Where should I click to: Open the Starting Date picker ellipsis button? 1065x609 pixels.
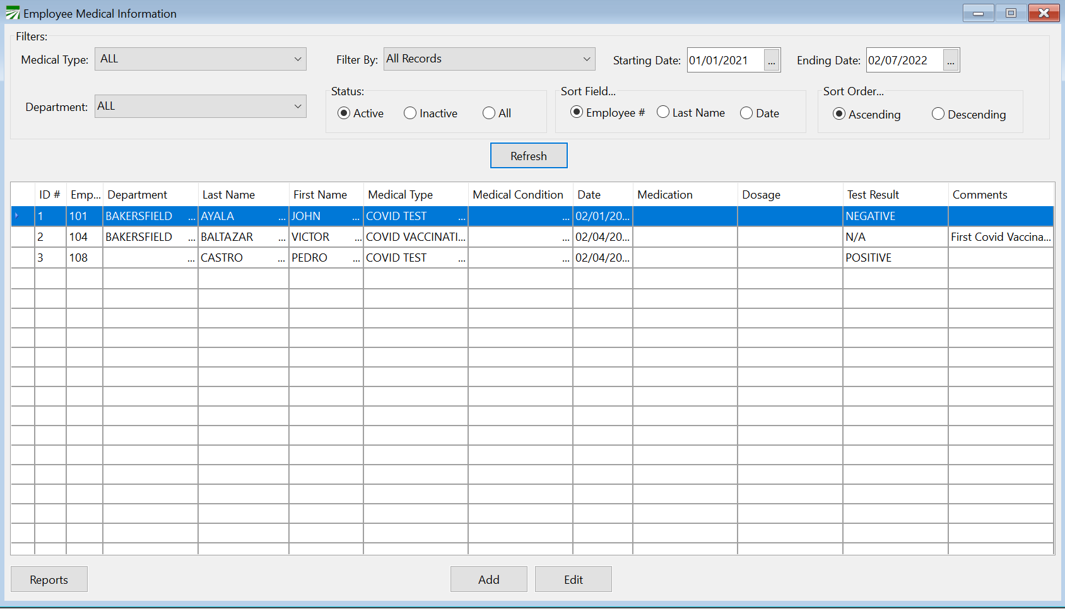pyautogui.click(x=772, y=61)
